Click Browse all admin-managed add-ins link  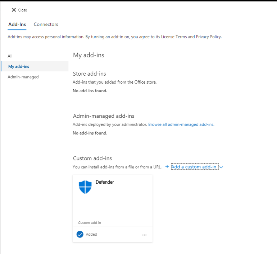point(181,124)
